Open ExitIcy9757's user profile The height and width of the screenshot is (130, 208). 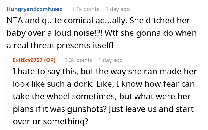point(28,60)
